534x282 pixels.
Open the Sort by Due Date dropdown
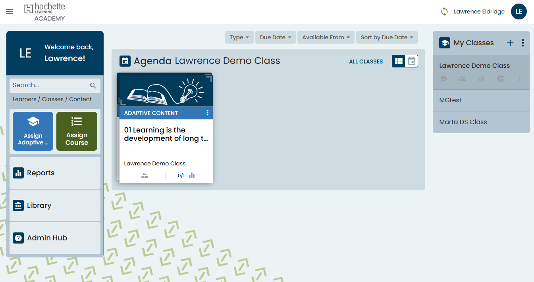(x=387, y=37)
